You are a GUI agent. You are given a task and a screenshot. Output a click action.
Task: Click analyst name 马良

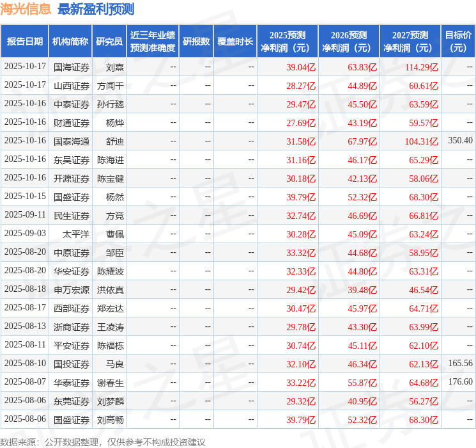(x=115, y=364)
